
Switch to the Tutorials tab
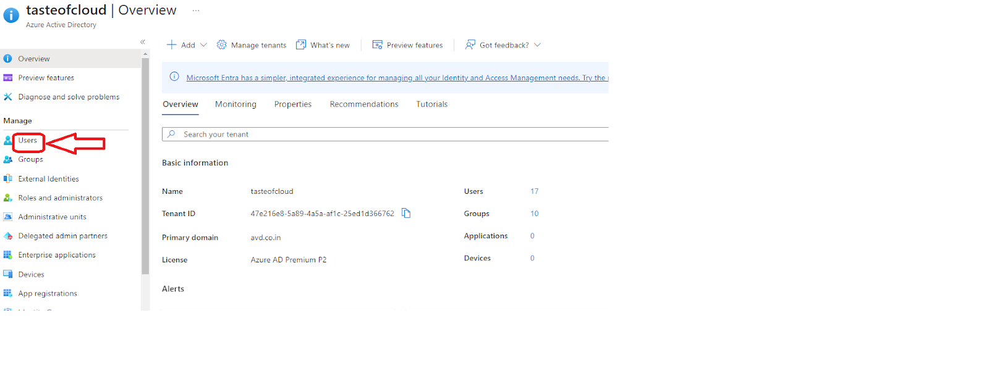tap(432, 104)
